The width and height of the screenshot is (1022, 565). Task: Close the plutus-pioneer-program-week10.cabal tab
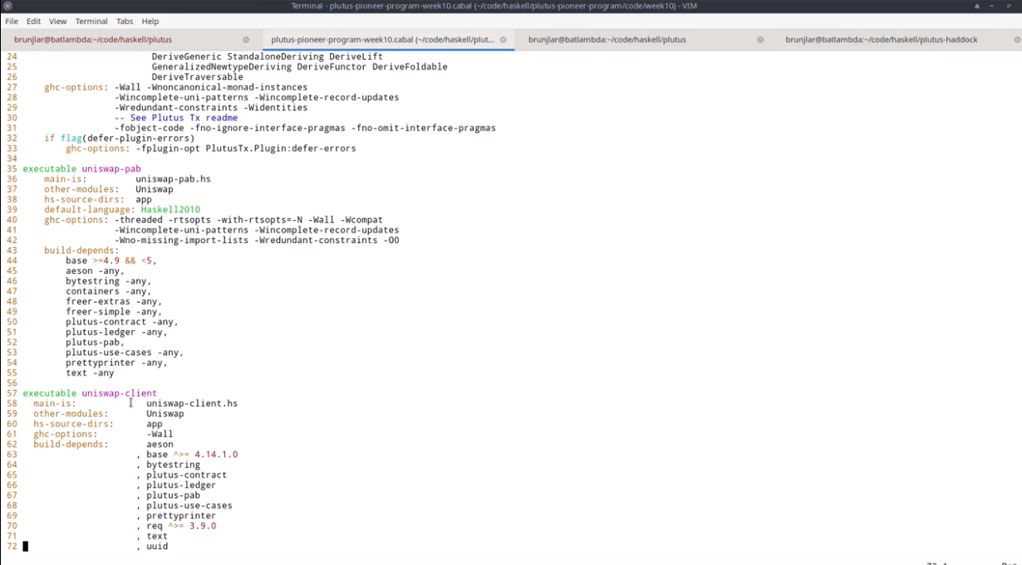(x=504, y=40)
